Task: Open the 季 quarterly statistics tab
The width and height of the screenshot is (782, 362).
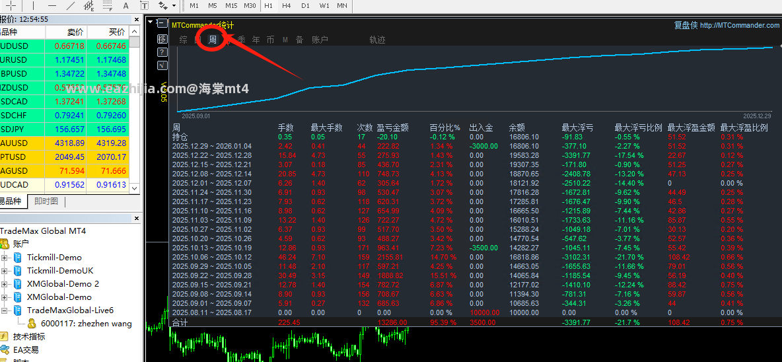Action: pos(241,40)
